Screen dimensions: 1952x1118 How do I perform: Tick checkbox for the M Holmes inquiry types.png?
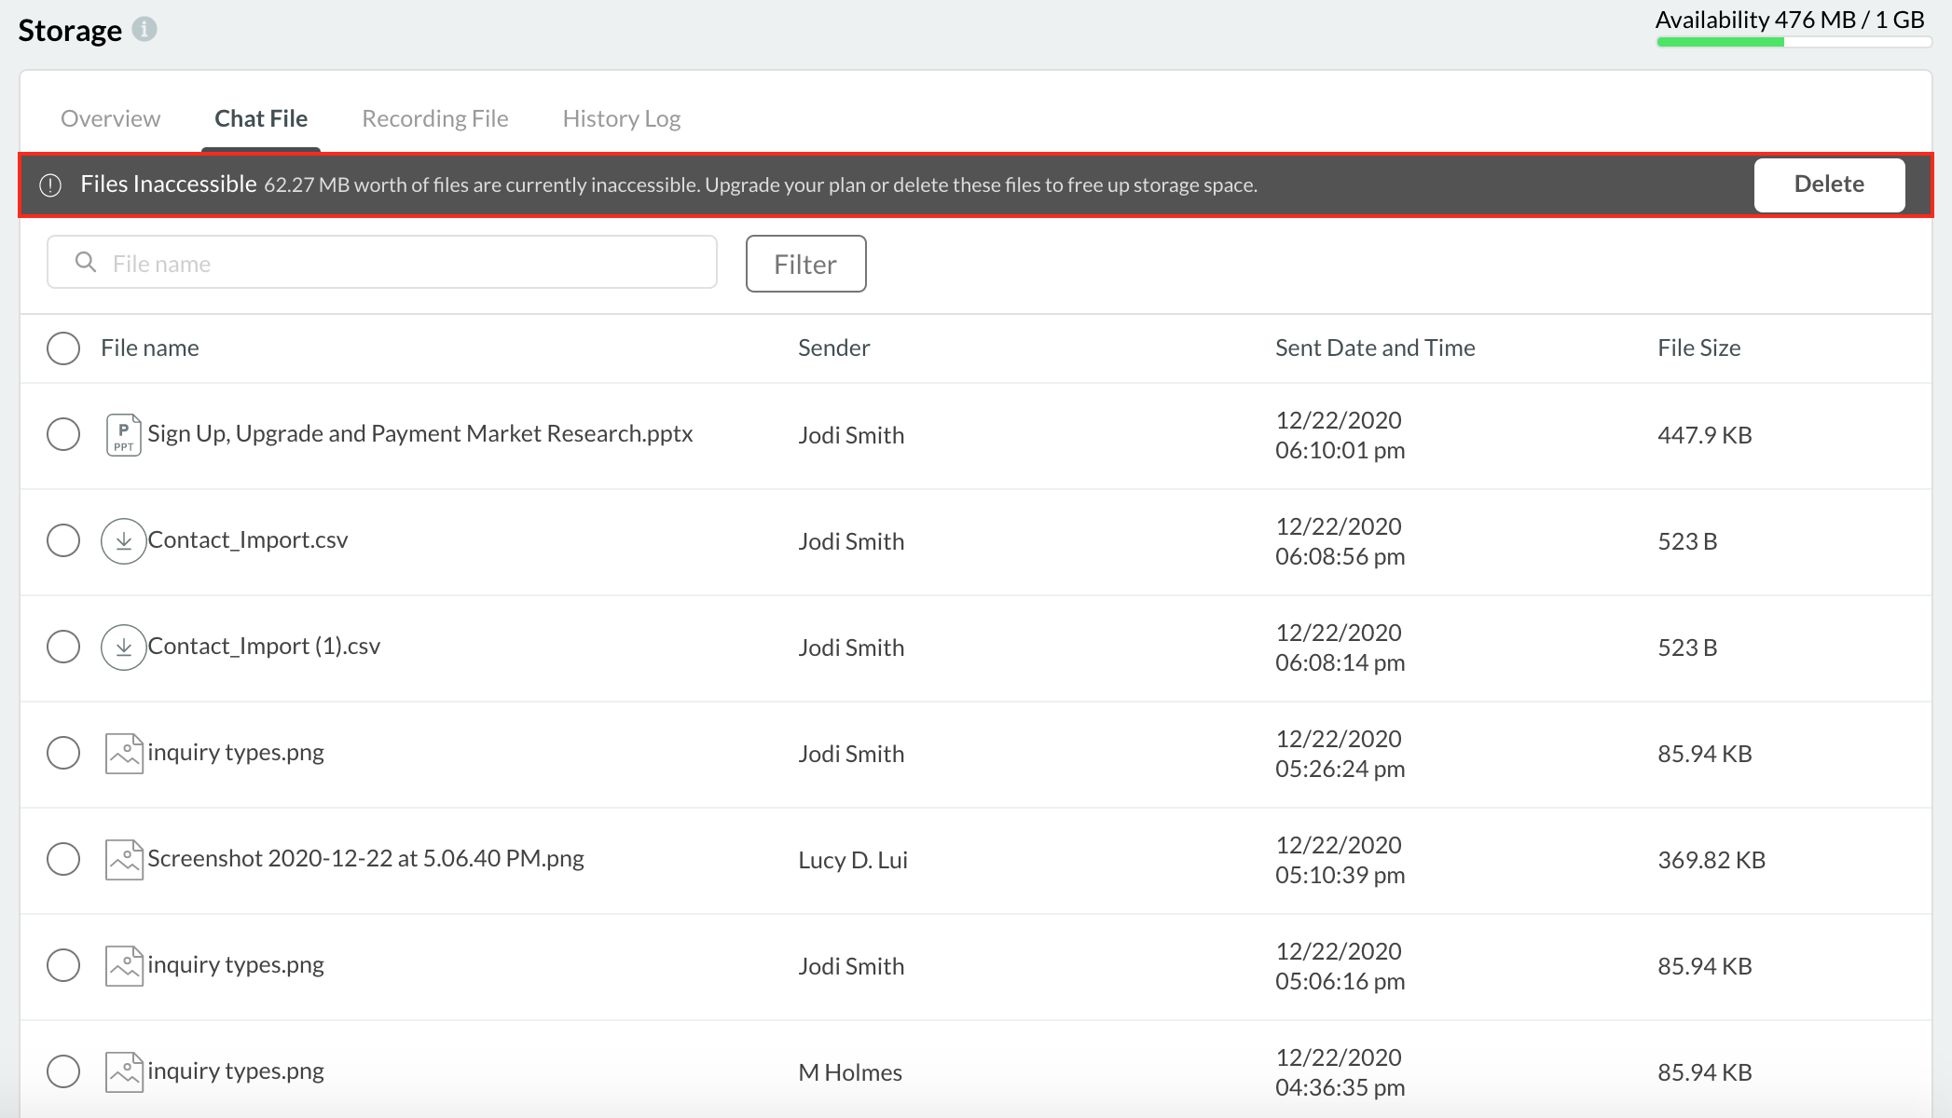[63, 1071]
